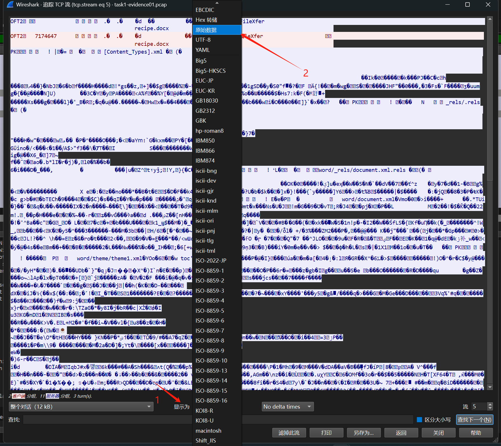Increase the stream number with up arrow
The width and height of the screenshot is (501, 446).
[490, 405]
